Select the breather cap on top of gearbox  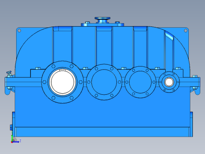pos(102,20)
